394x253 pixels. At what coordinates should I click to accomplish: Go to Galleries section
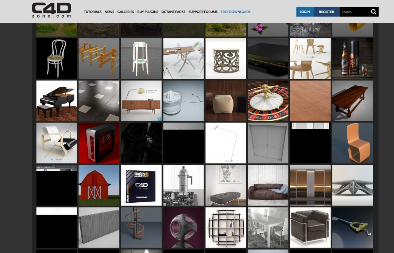[125, 12]
